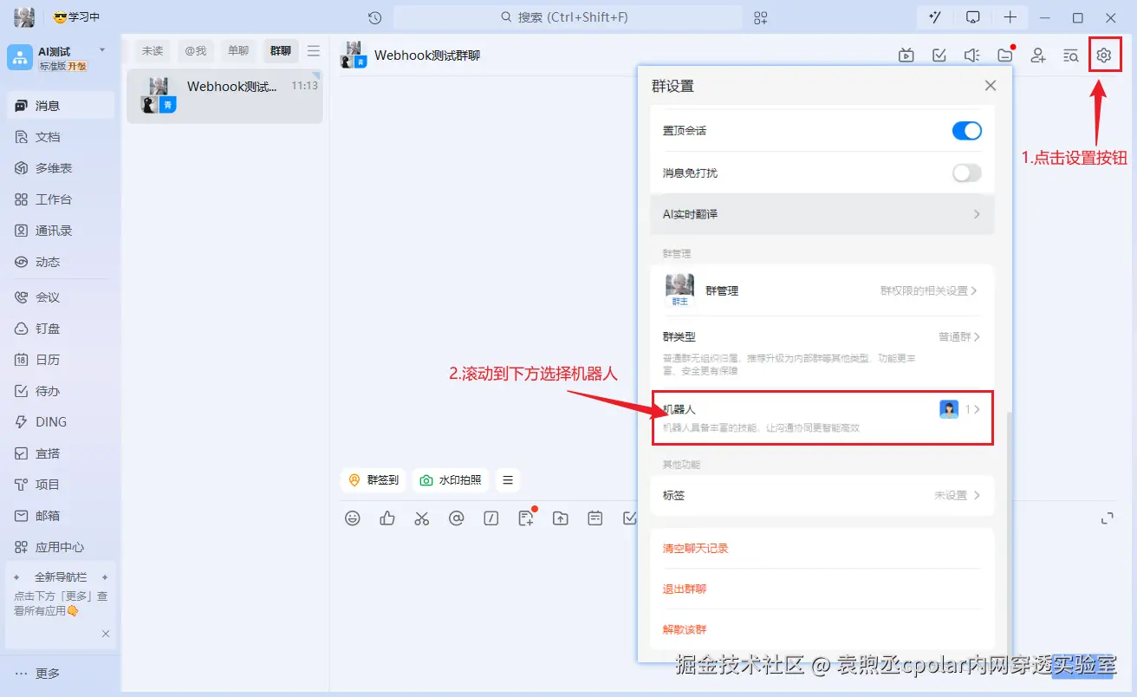Click the 群签到 button
1137x697 pixels.
click(374, 480)
